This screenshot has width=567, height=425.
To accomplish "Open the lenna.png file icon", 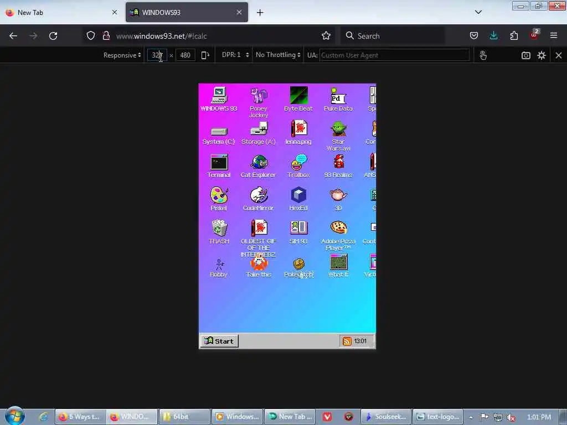I will (298, 132).
